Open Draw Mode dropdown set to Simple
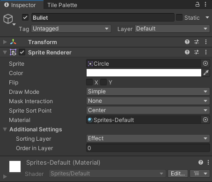The height and width of the screenshot is (182, 212). point(148,91)
